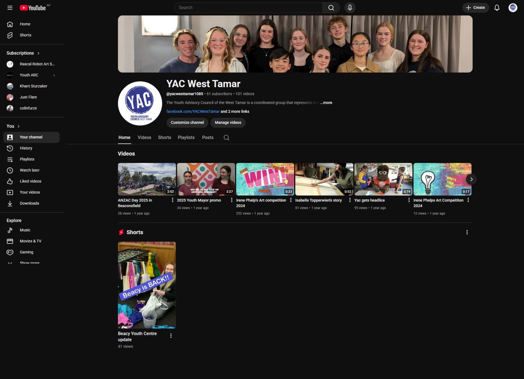Open Just Flare subscription channel
Image resolution: width=524 pixels, height=379 pixels.
(x=32, y=97)
